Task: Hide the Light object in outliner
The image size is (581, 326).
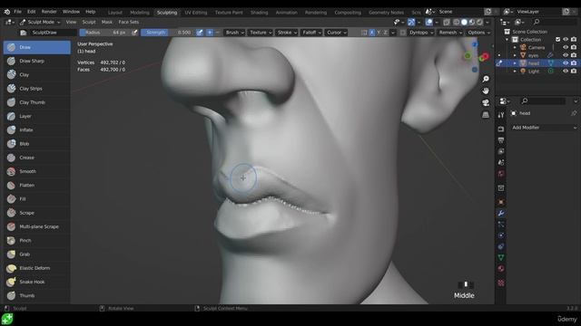Action: pos(566,71)
